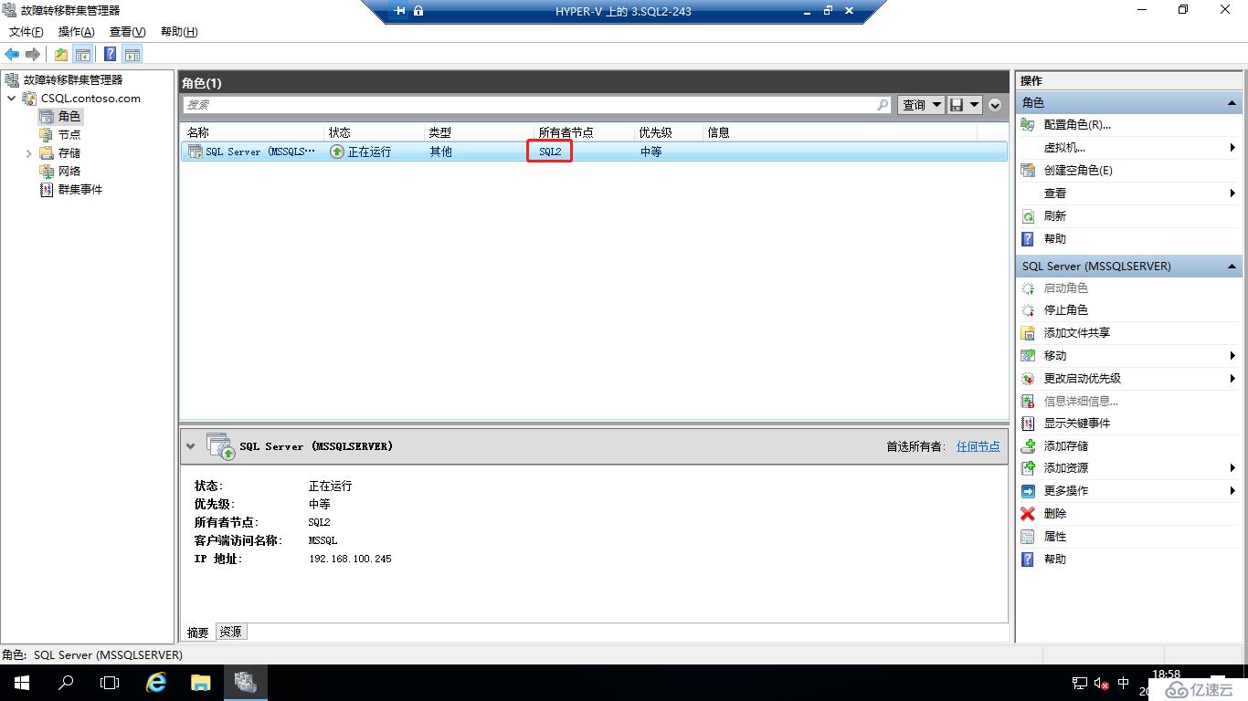Screen dimensions: 1248x701
Task: Select 存储 in the left tree
Action: pos(69,153)
